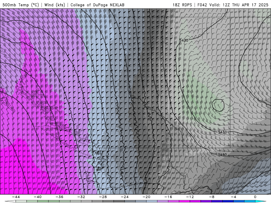The width and height of the screenshot is (271, 203).
Task: Click the 5460 height contour label
Action: [x=222, y=155]
